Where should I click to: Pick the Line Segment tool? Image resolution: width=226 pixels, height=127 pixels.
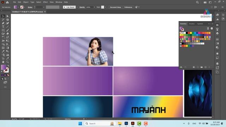pos(7,27)
